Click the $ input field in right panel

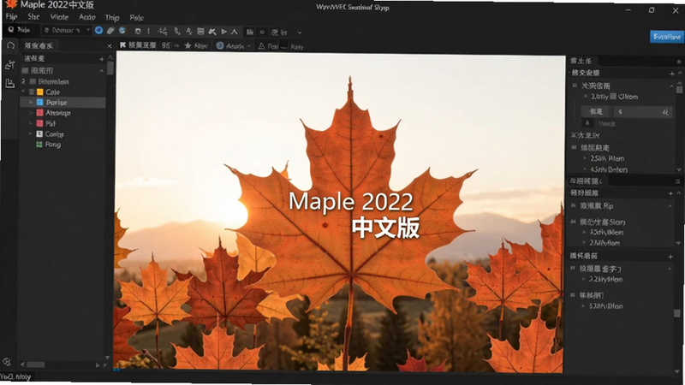point(642,112)
